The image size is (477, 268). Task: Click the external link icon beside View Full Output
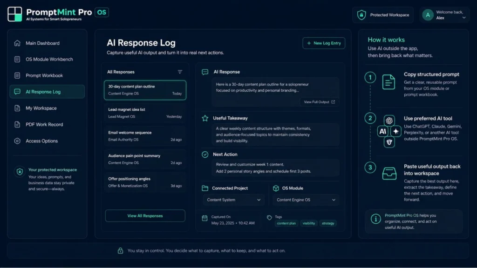[333, 102]
